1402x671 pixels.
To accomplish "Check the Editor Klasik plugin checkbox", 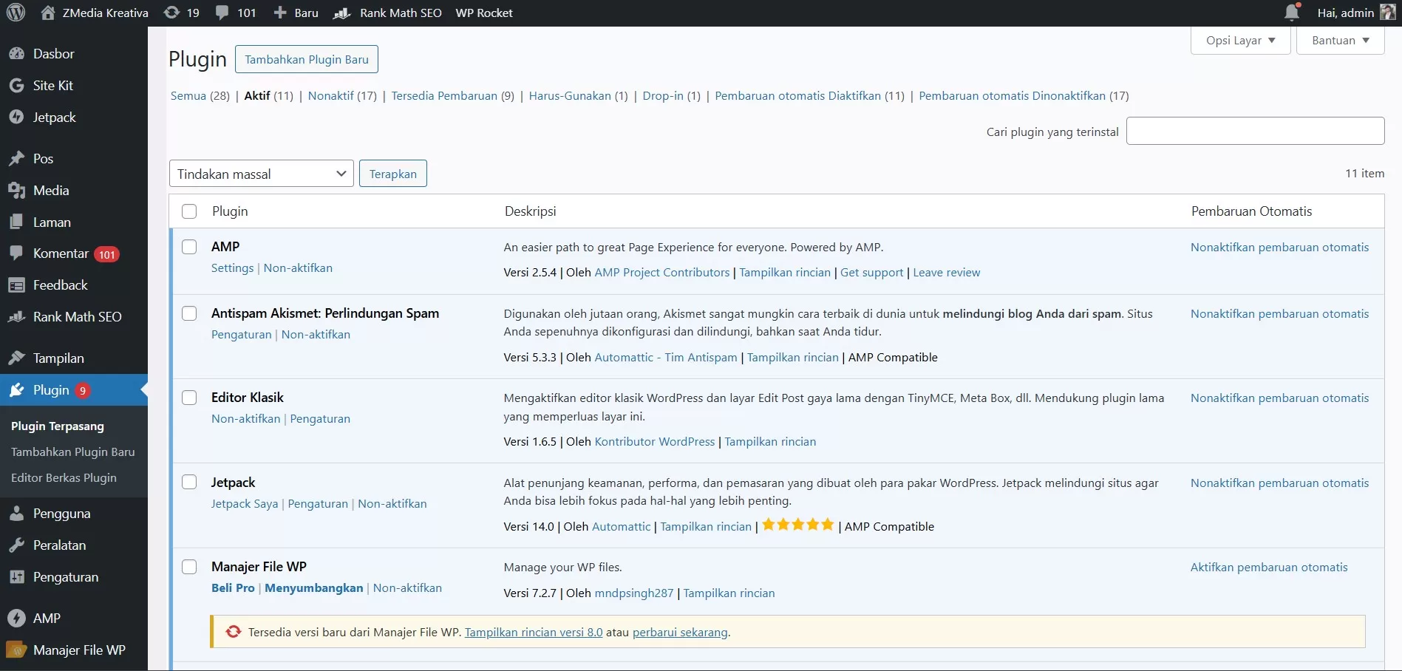I will [189, 398].
